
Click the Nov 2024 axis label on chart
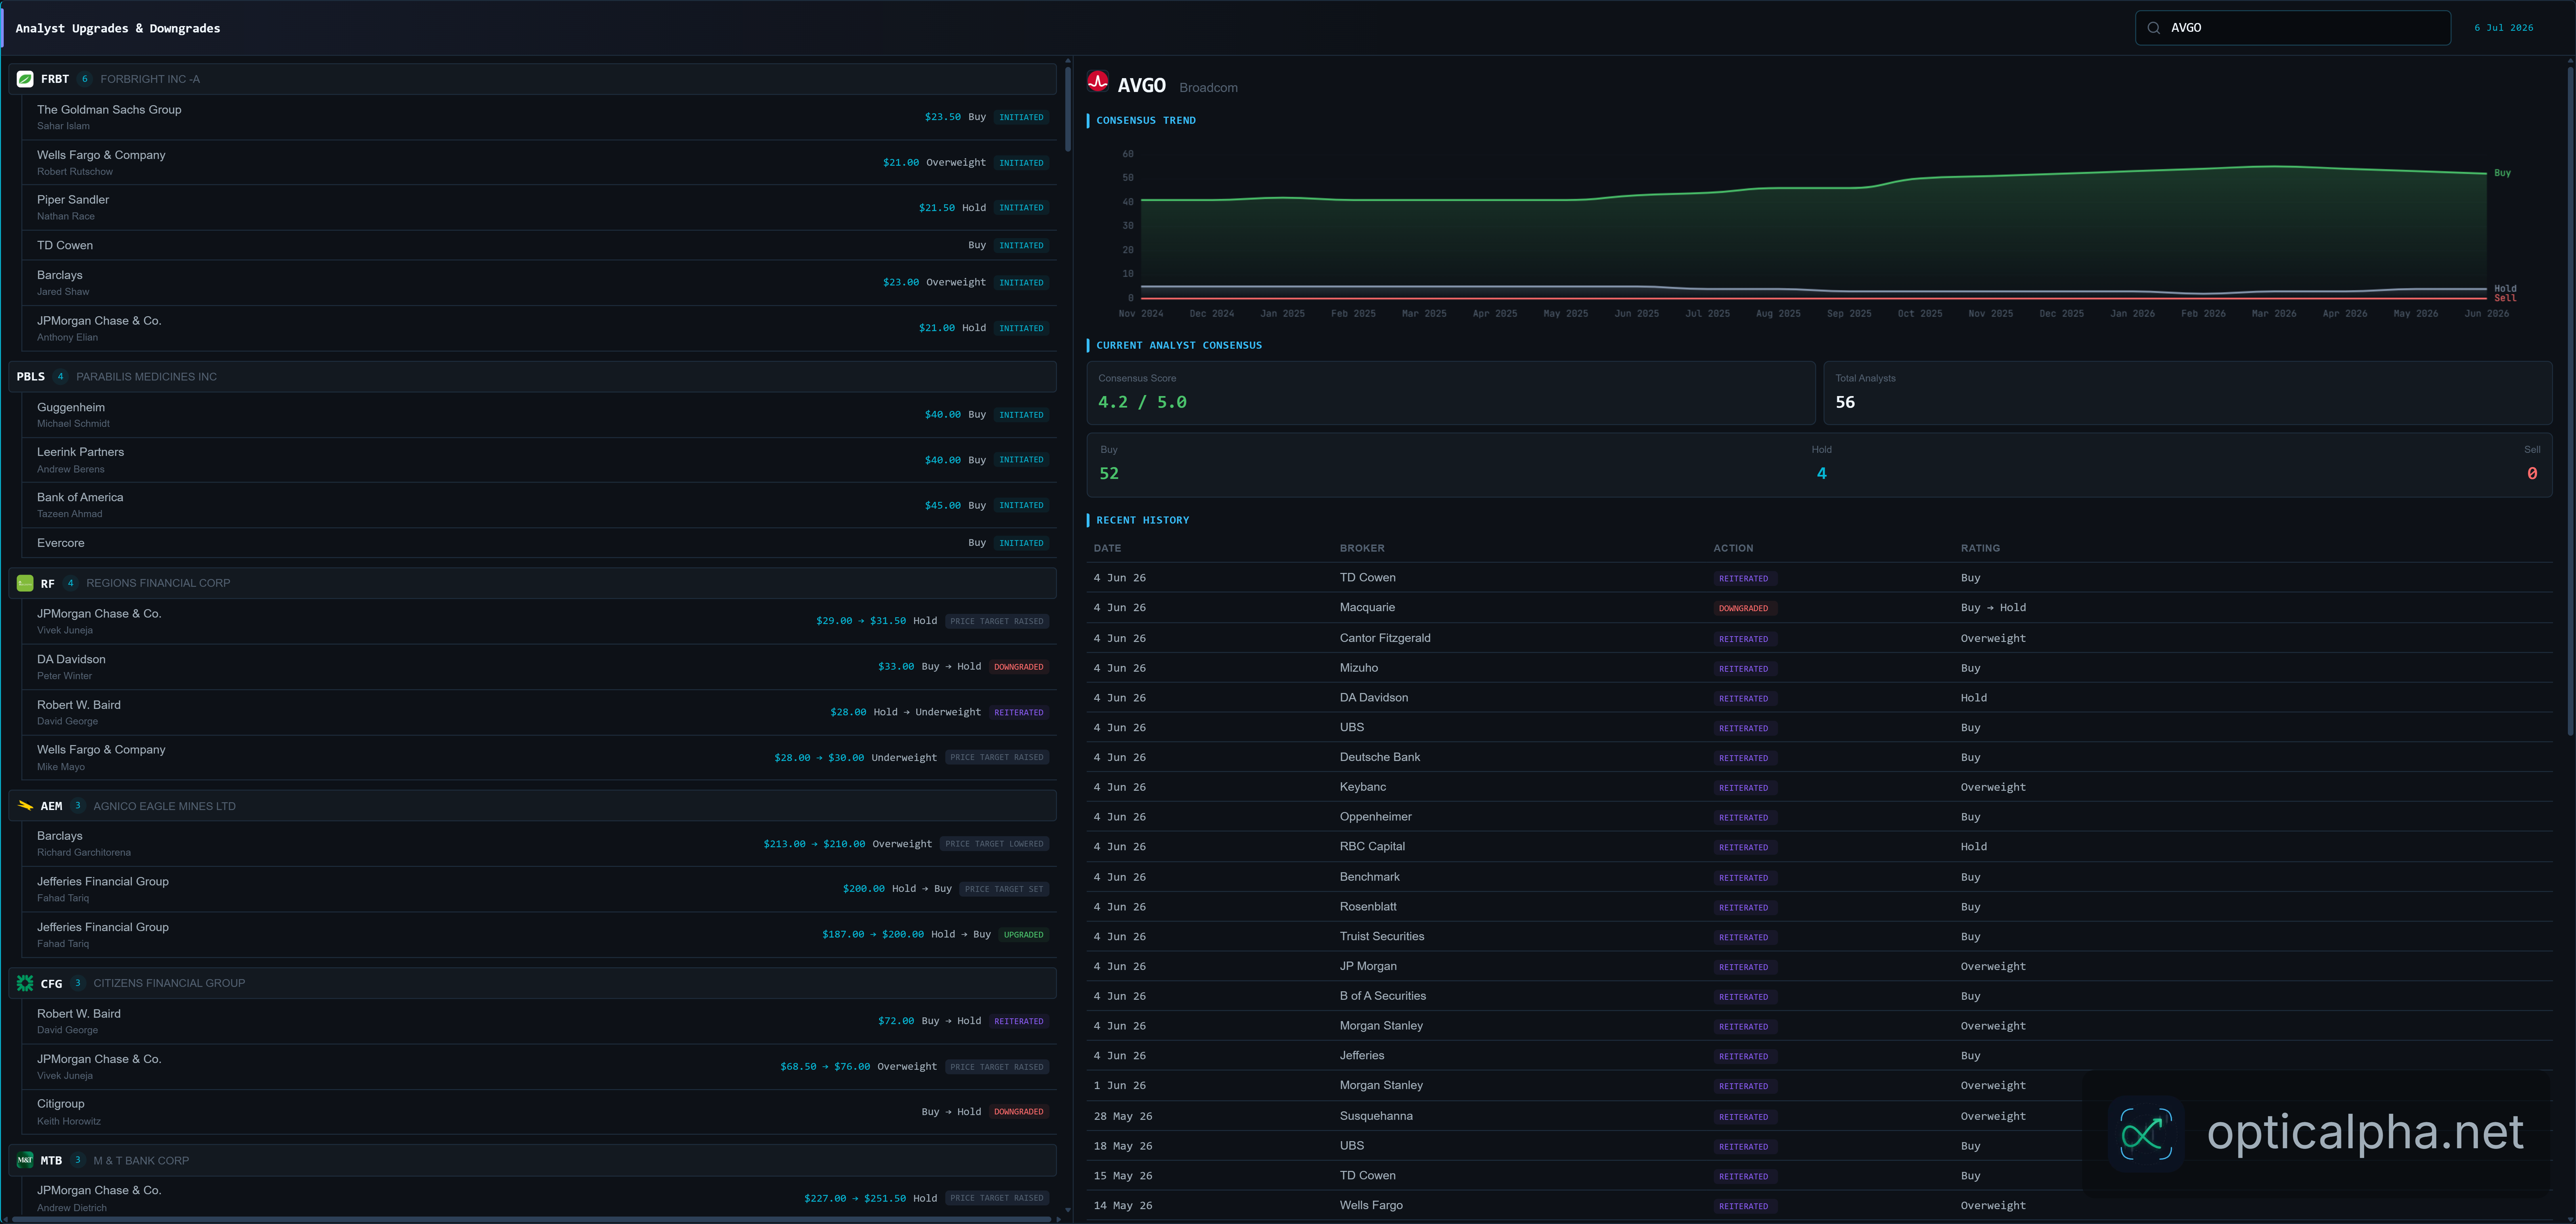click(1141, 314)
